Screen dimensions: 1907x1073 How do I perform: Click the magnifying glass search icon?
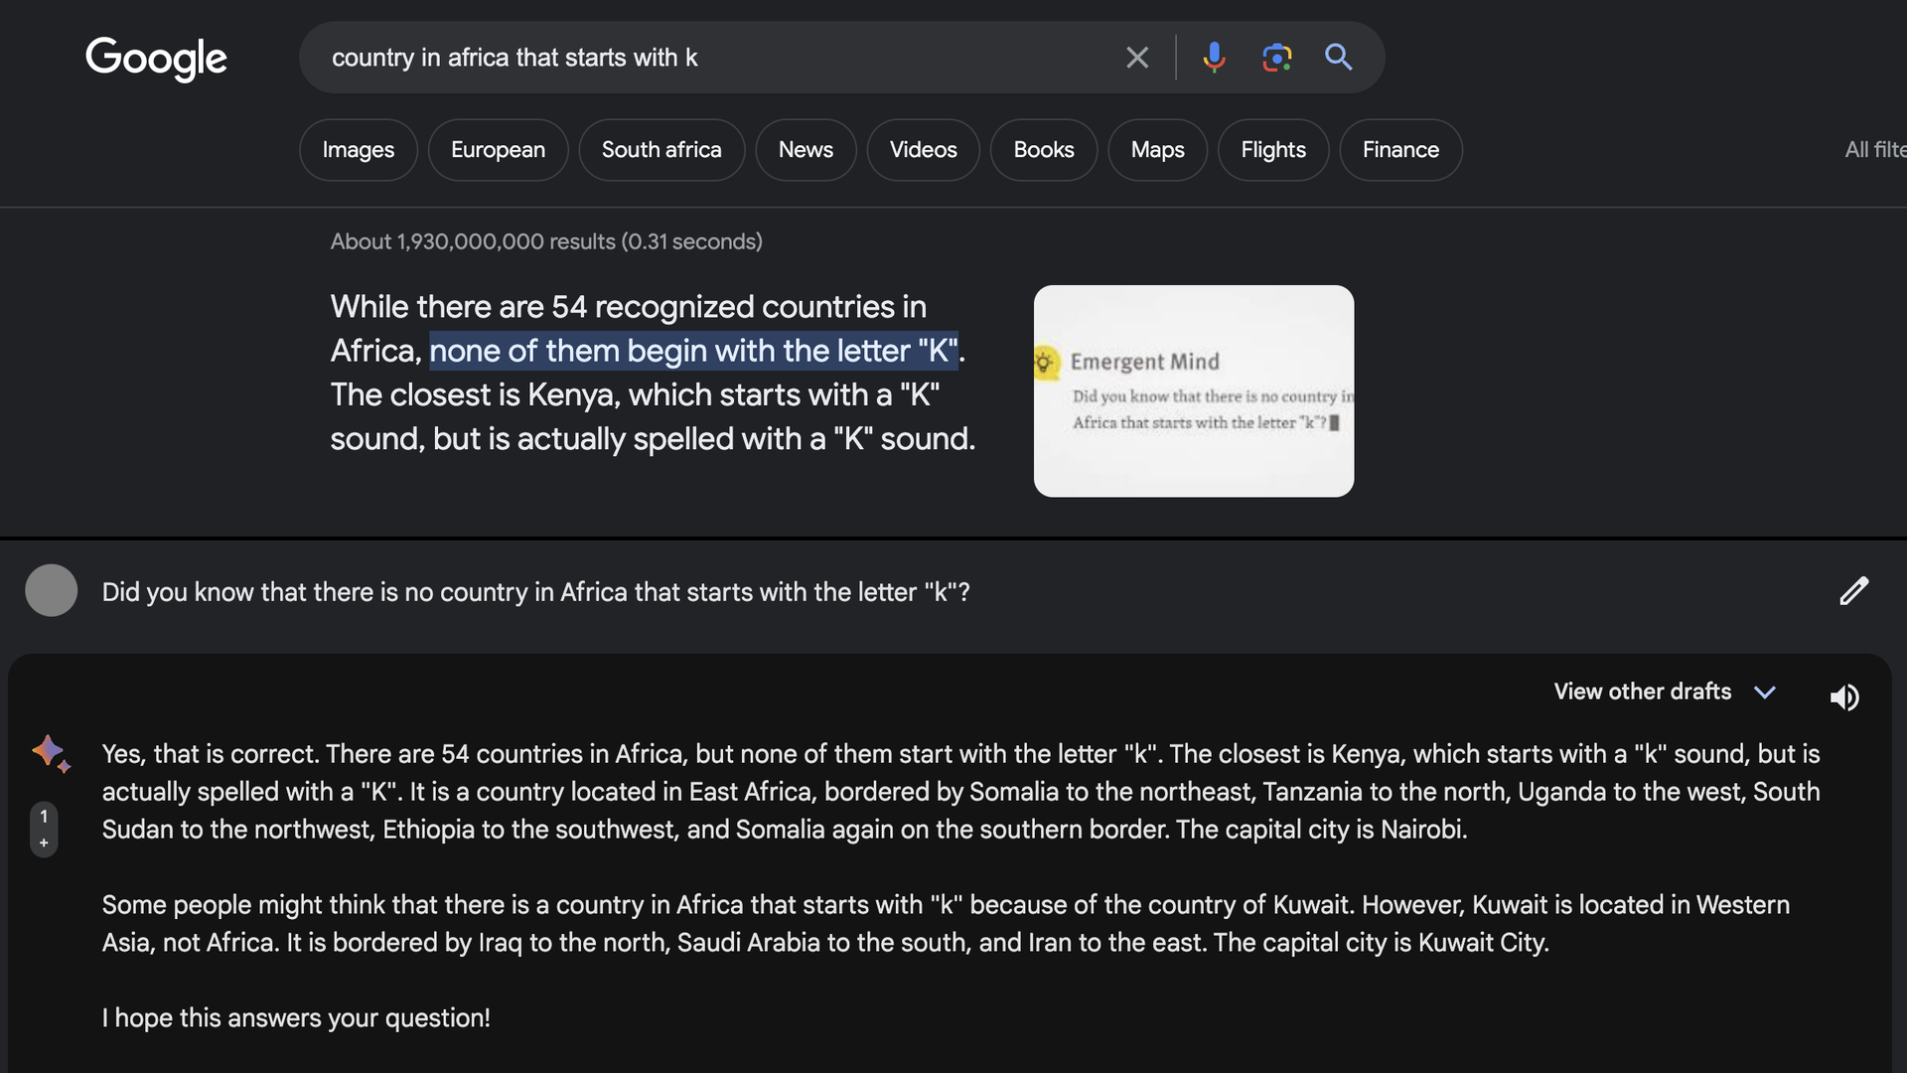tap(1338, 58)
